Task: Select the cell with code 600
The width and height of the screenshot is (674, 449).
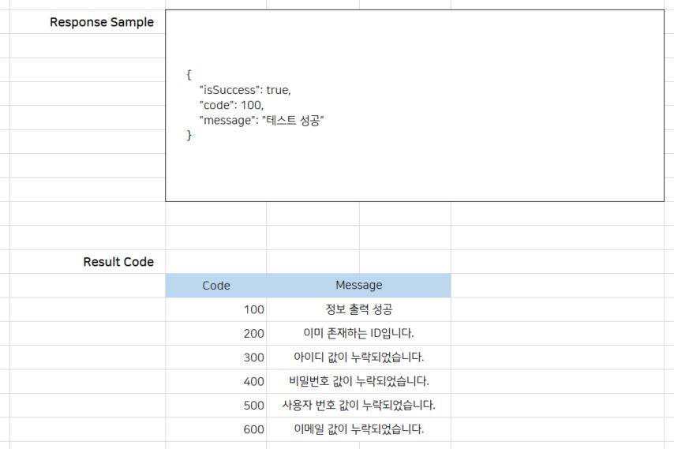Action: coord(215,429)
